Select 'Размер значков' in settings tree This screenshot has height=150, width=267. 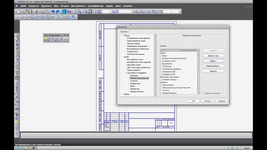(136, 92)
